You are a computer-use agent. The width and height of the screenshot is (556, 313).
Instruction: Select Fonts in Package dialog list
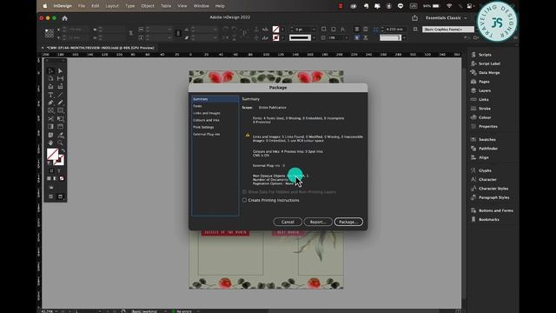(x=215, y=106)
